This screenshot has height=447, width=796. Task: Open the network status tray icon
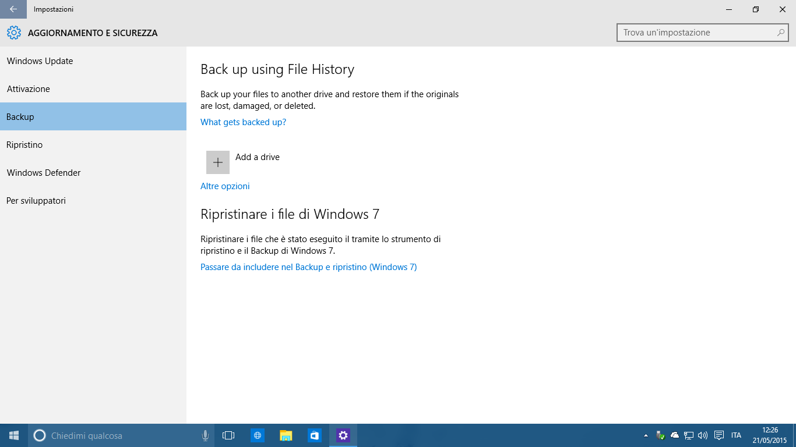pos(689,435)
